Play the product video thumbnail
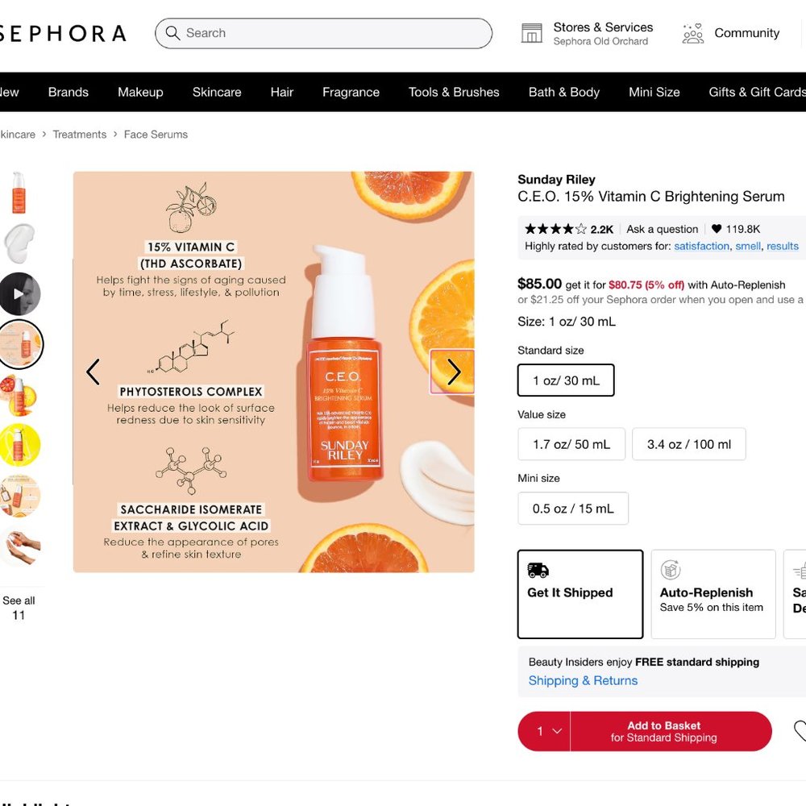Image resolution: width=806 pixels, height=806 pixels. (x=19, y=293)
